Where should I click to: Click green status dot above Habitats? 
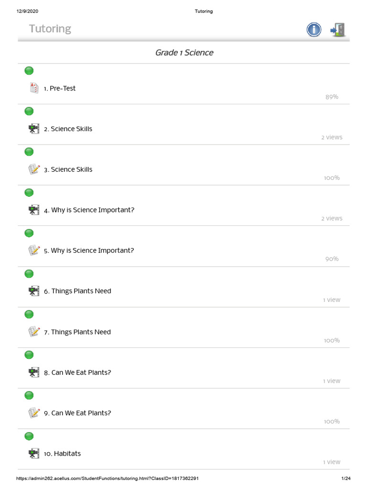[x=29, y=436]
